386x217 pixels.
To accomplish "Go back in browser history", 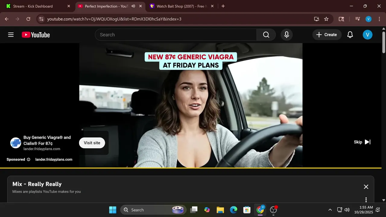I will (7, 19).
